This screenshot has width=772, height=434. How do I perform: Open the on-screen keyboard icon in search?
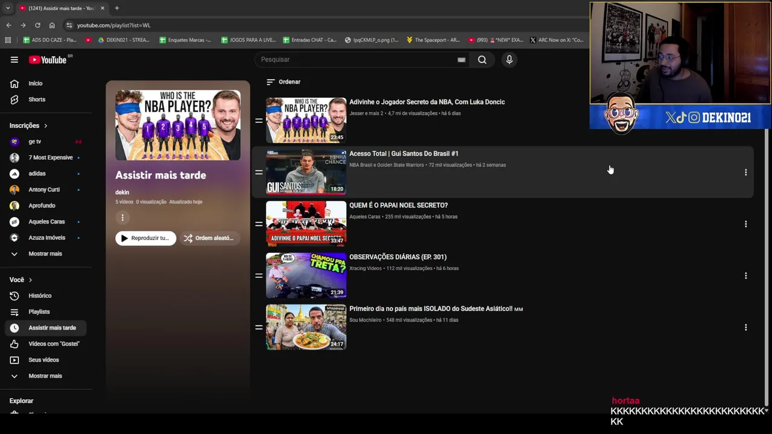pos(461,60)
